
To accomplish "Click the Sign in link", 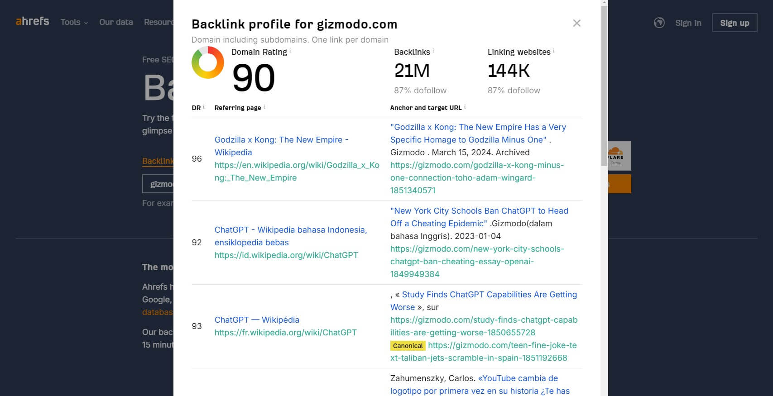I will [x=688, y=23].
